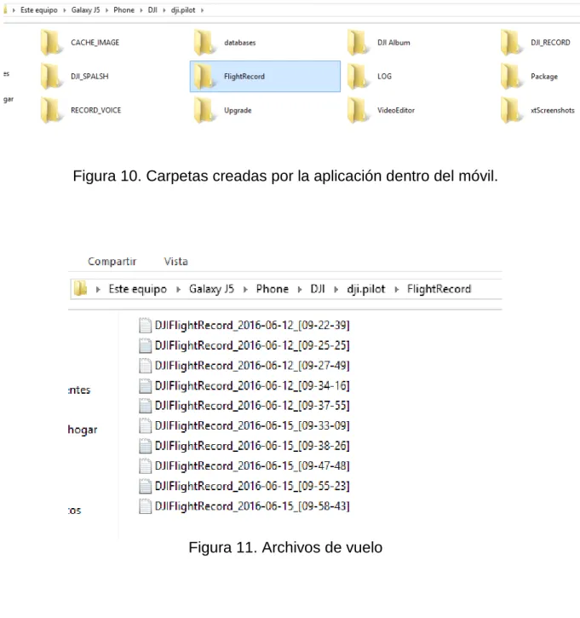580x618 pixels.
Task: Click file icon of DJIFlightRecord_2016-06-15_[09-55-23]
Action: (145, 486)
